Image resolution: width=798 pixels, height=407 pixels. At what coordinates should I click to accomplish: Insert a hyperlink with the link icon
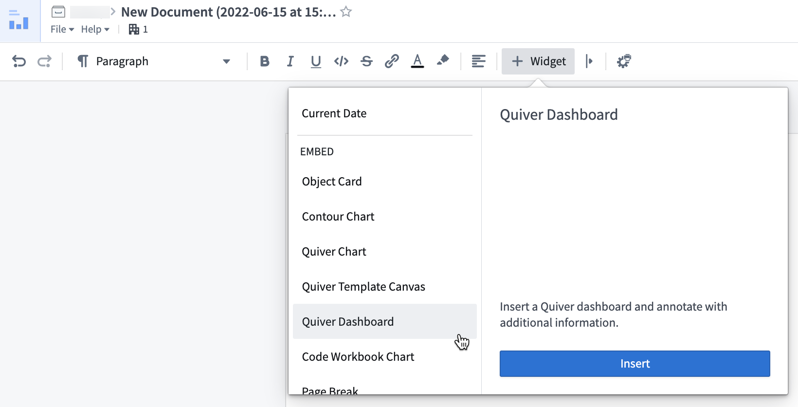tap(392, 61)
